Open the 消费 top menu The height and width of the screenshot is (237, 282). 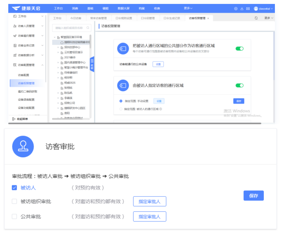point(75,8)
